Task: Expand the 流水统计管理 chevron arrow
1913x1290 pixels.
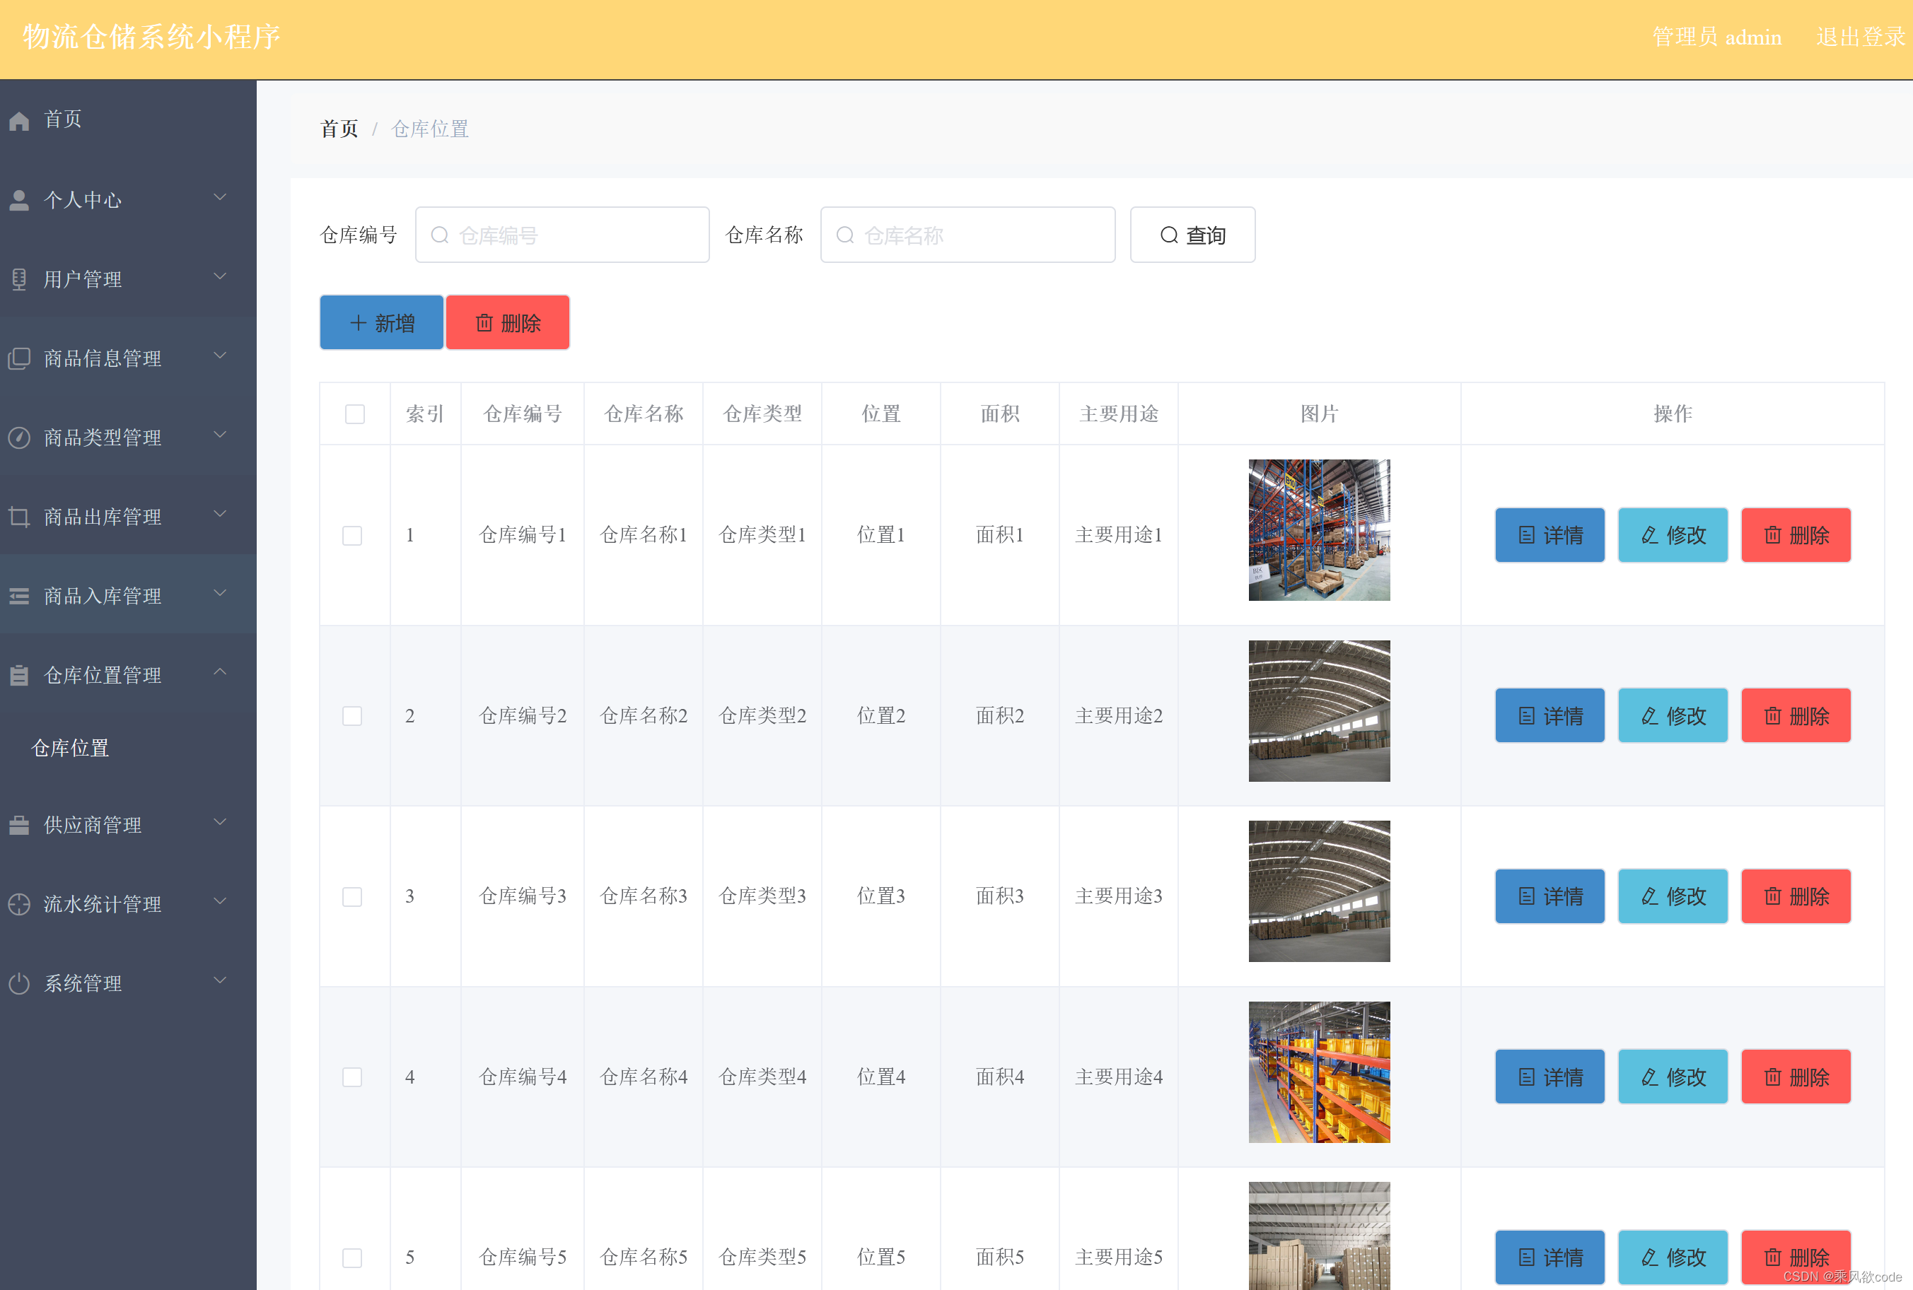Action: coord(220,901)
